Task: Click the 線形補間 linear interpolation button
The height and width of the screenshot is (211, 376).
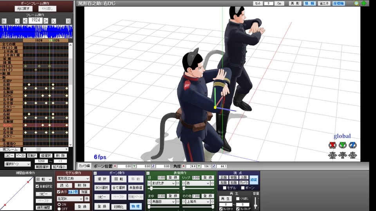Action: [43, 207]
